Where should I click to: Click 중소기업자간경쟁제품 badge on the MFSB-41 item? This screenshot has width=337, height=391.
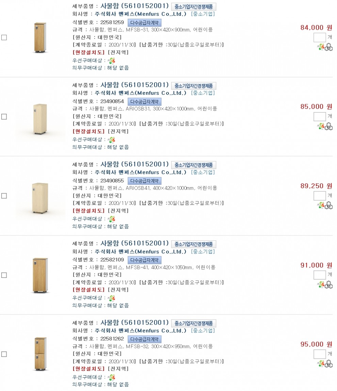click(193, 244)
